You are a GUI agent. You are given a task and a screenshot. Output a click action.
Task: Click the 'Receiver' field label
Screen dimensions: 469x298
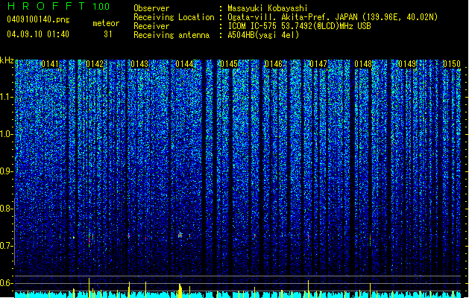pos(151,26)
